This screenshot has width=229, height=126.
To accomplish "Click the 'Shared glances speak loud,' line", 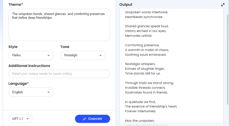I will [147, 26].
